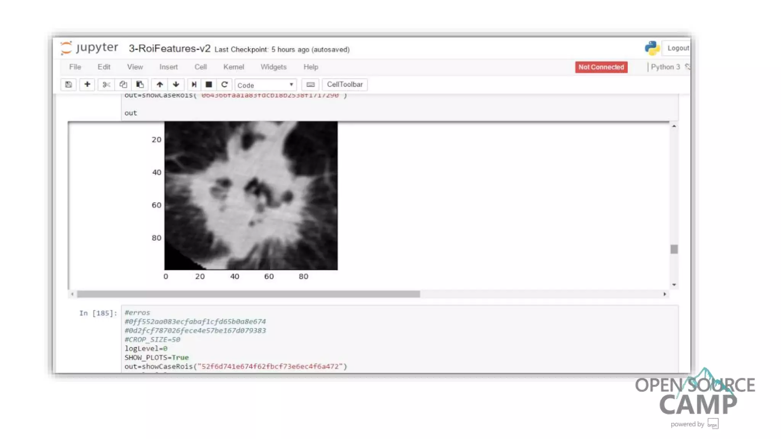Copy the selected cell icon

[x=123, y=85]
